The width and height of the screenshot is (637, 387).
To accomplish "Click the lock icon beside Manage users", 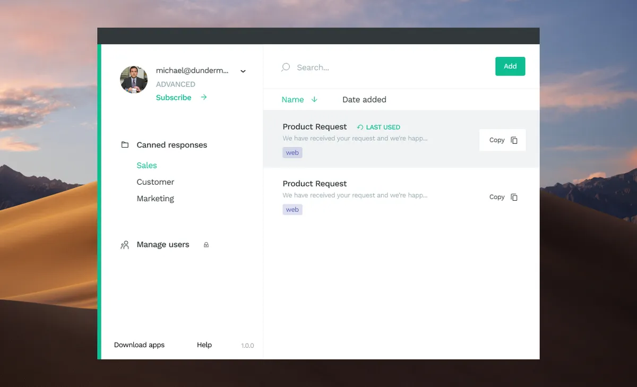I will pos(206,245).
